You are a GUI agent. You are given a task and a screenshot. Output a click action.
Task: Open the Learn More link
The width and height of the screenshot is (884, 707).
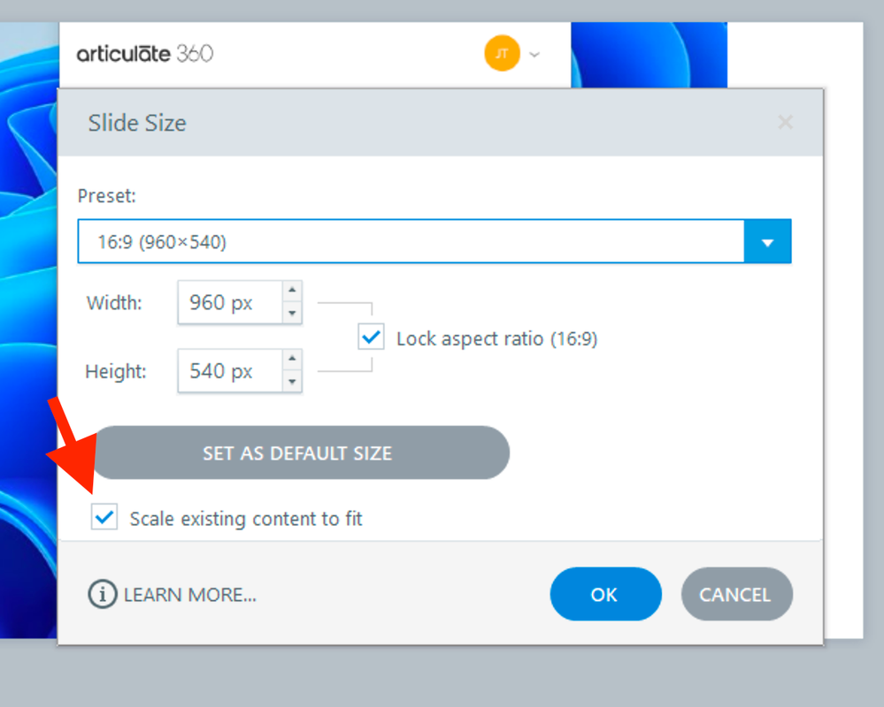190,595
